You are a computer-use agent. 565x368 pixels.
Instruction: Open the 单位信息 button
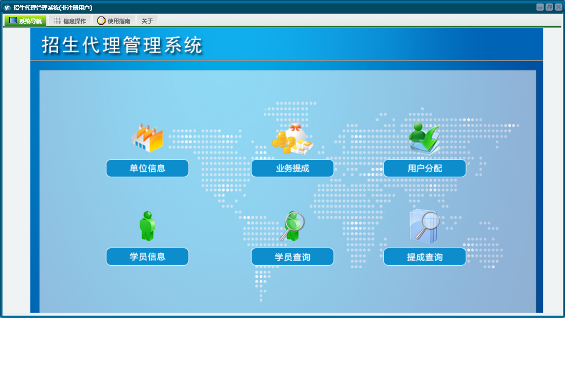(147, 168)
